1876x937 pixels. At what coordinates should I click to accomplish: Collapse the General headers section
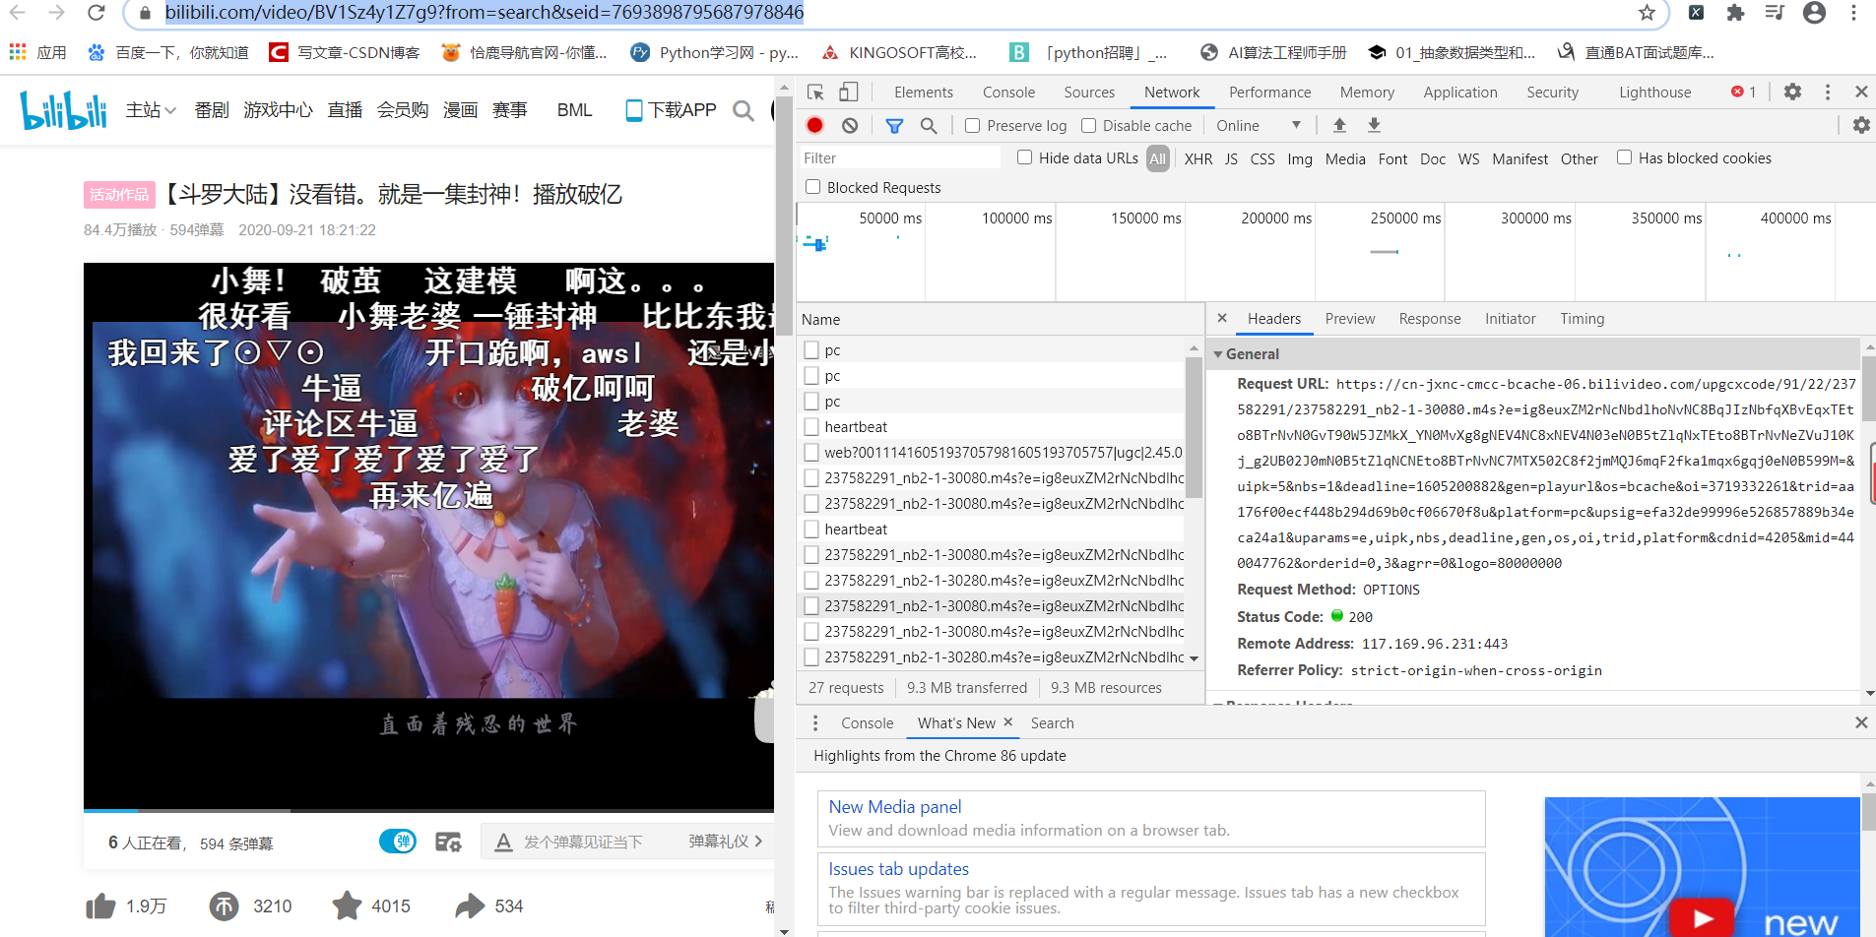1218,353
